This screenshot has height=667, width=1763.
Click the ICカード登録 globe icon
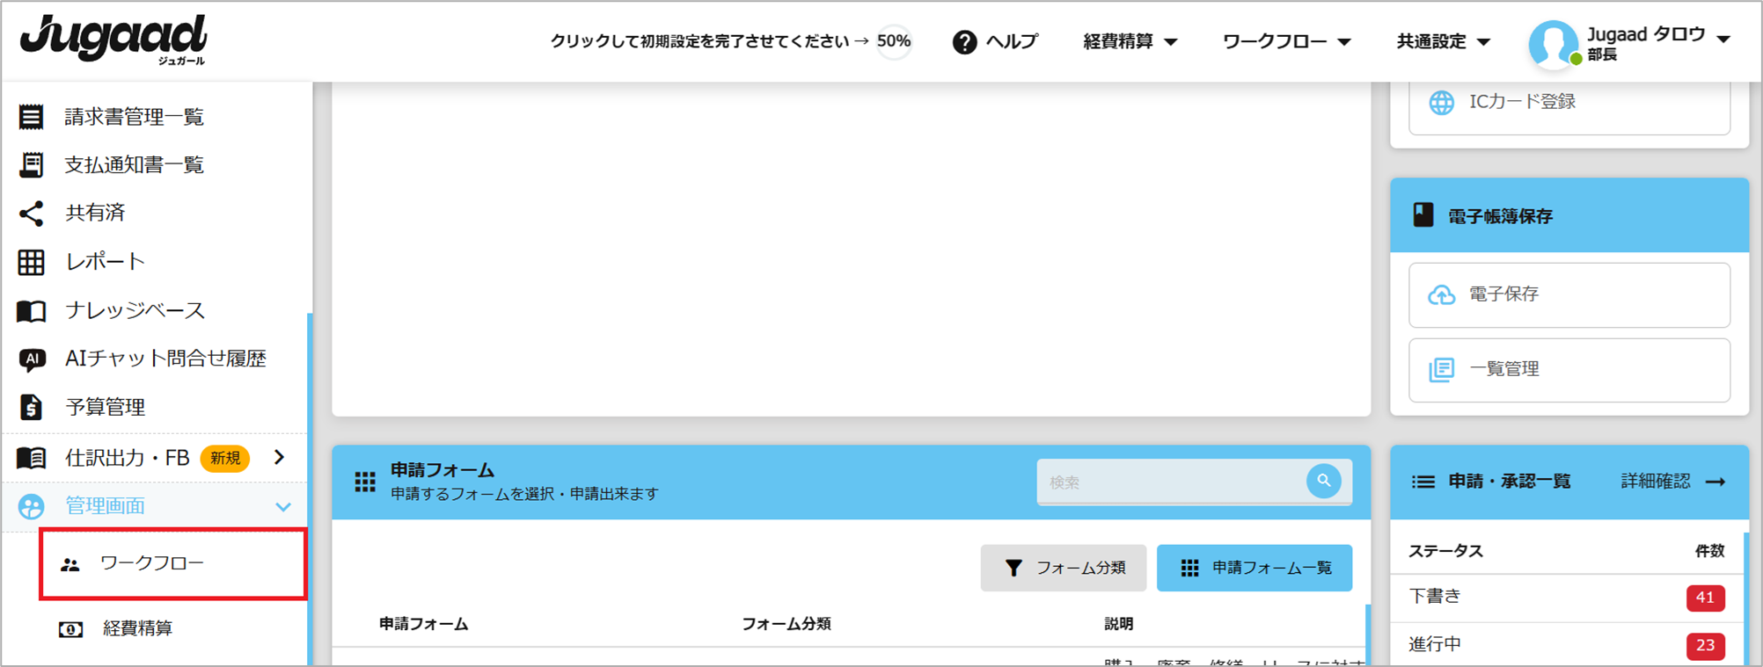click(x=1441, y=103)
